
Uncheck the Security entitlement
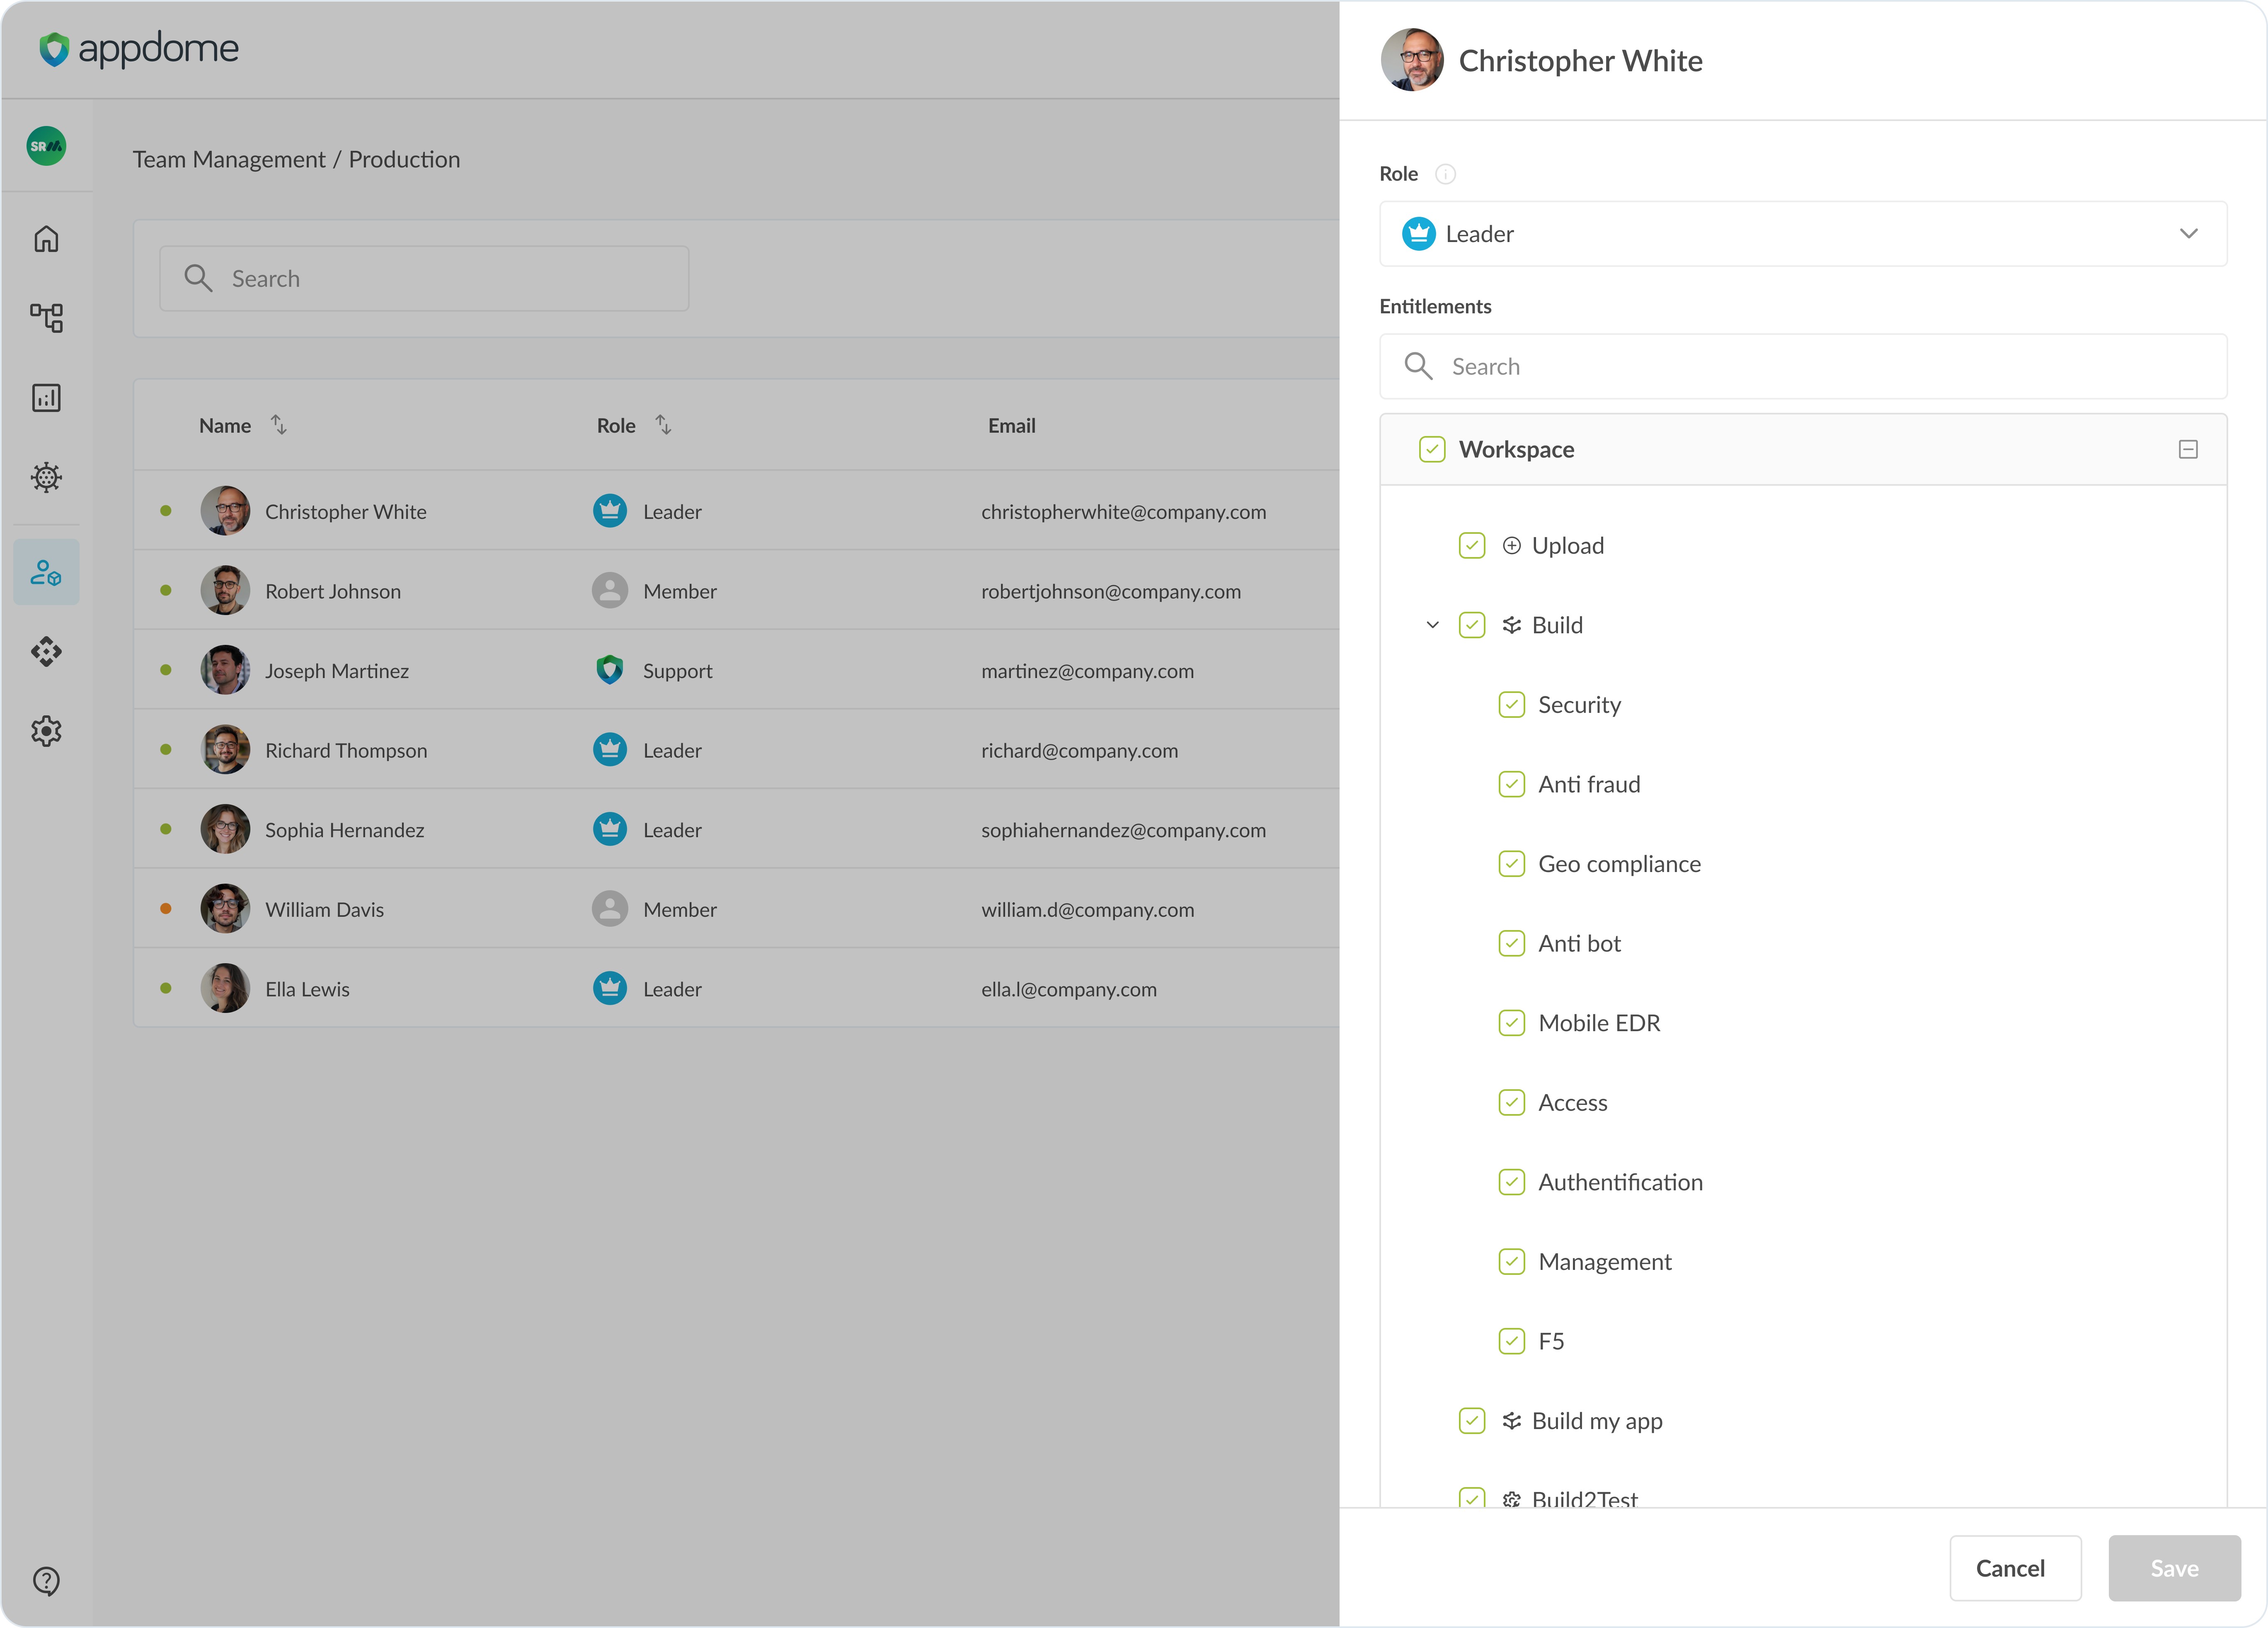pyautogui.click(x=1512, y=705)
